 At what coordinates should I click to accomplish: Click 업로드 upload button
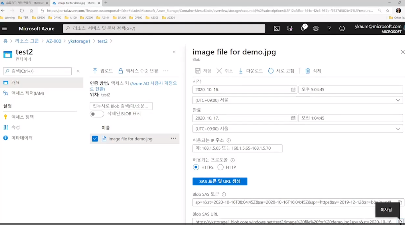tap(103, 71)
